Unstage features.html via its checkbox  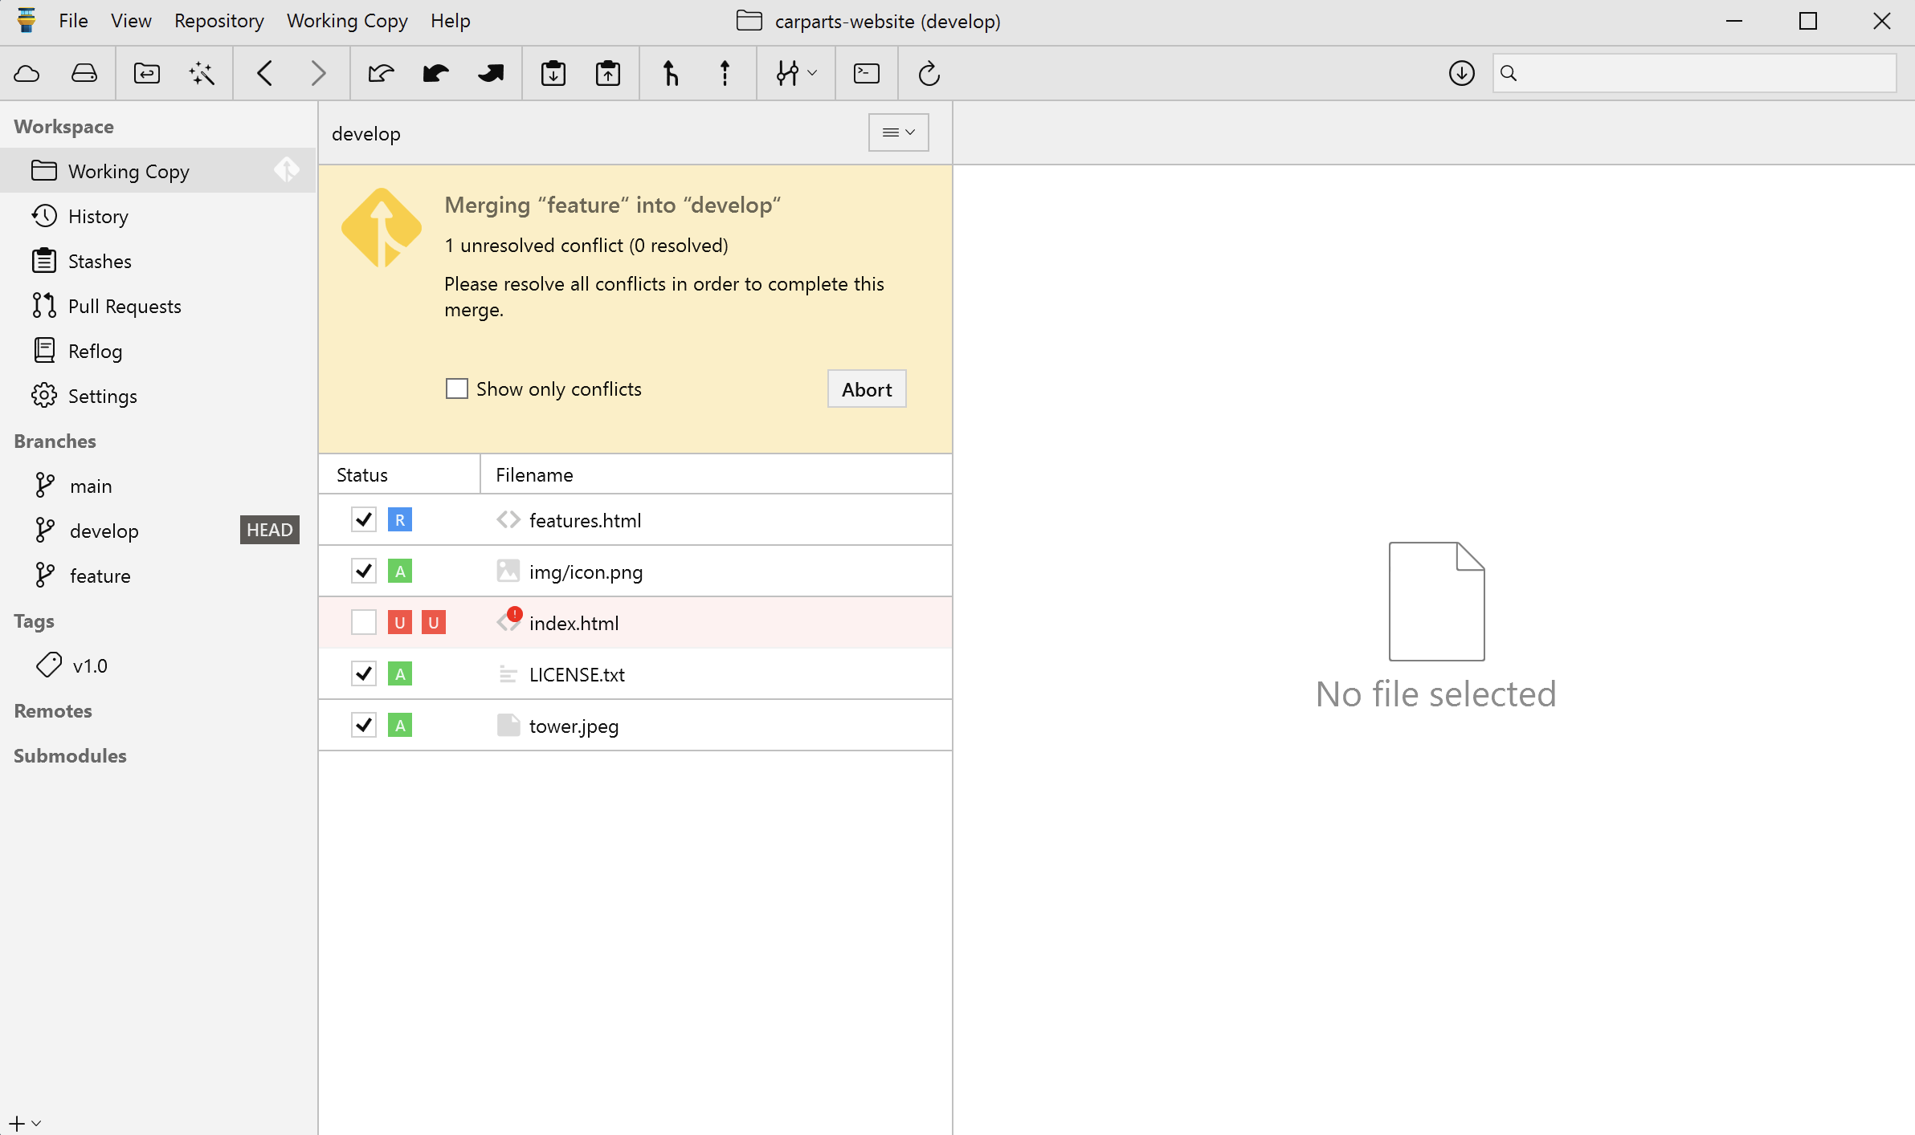point(364,520)
